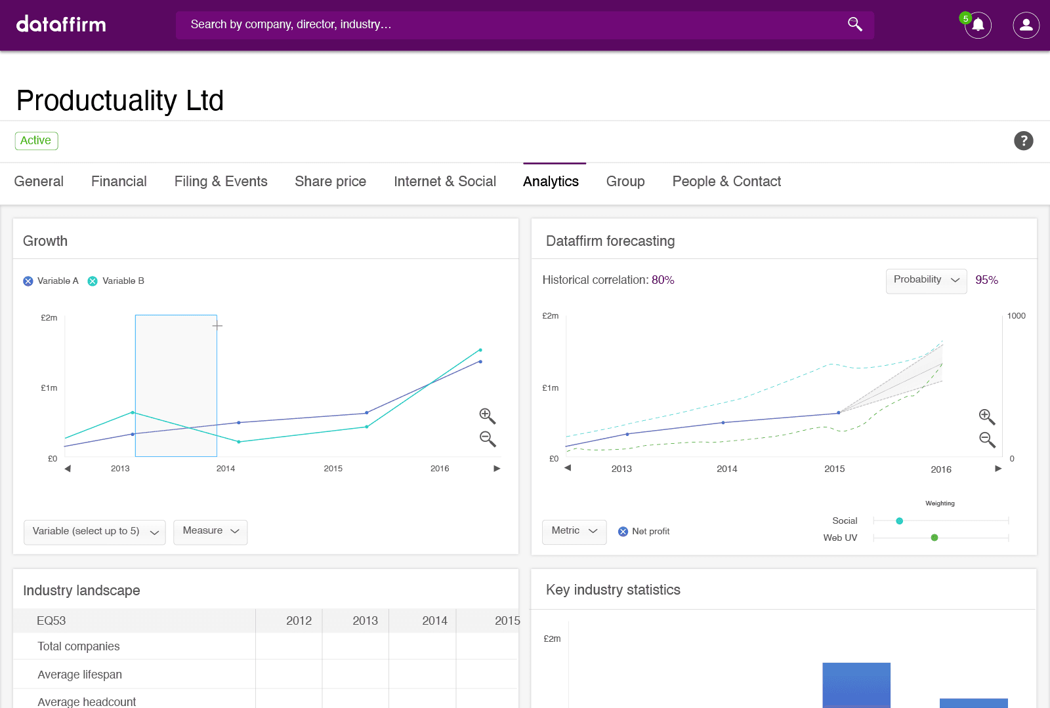Click the search magnifier icon

pos(854,24)
